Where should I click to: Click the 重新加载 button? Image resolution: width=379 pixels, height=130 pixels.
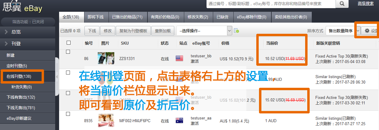tap(163, 31)
